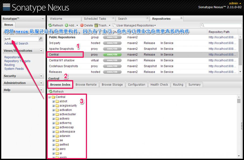The width and height of the screenshot is (244, 160).
Task: Open the Trash menu icon
Action: point(96,25)
